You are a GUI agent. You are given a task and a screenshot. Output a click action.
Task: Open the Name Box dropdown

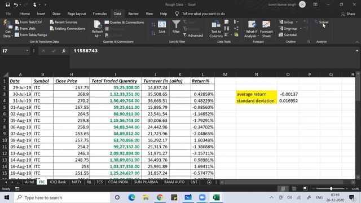pos(27,51)
